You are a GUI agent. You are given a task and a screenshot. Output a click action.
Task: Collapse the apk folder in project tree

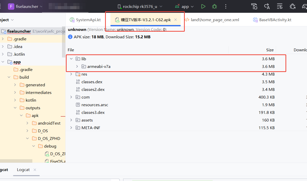coord(21,115)
